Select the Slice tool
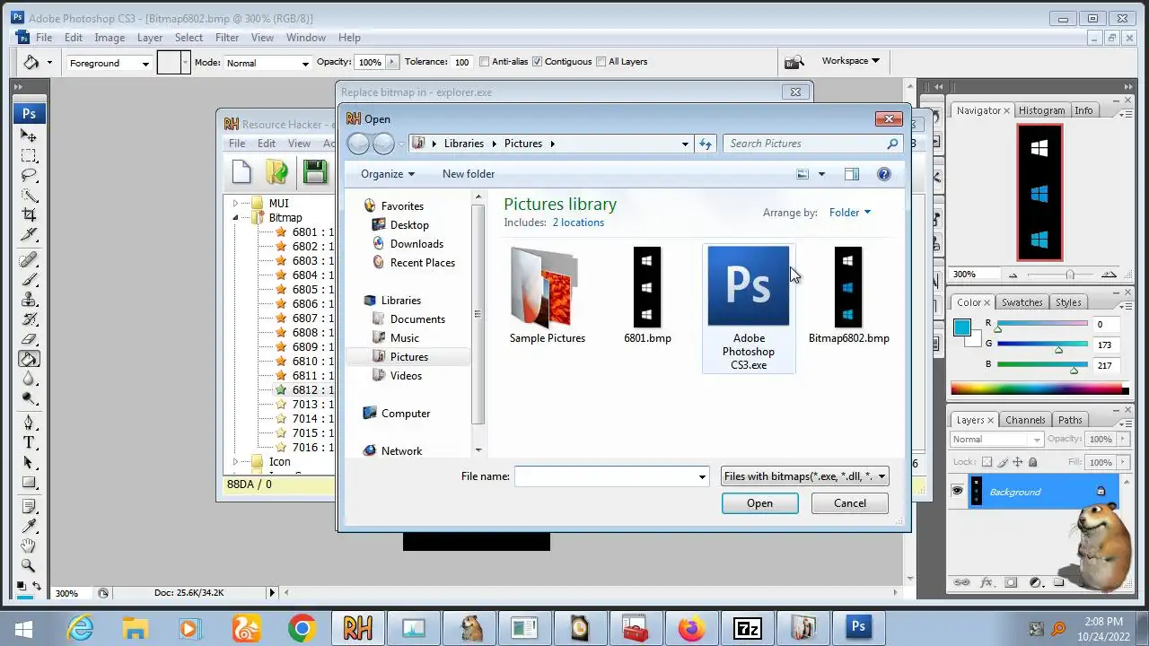Image resolution: width=1149 pixels, height=646 pixels. click(29, 235)
